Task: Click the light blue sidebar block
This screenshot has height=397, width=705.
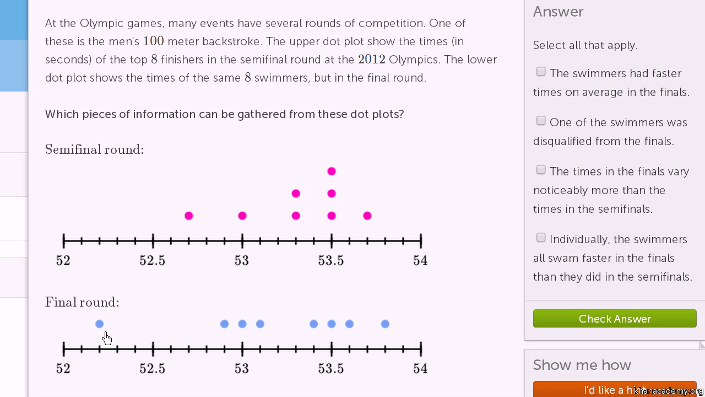Action: (14, 66)
